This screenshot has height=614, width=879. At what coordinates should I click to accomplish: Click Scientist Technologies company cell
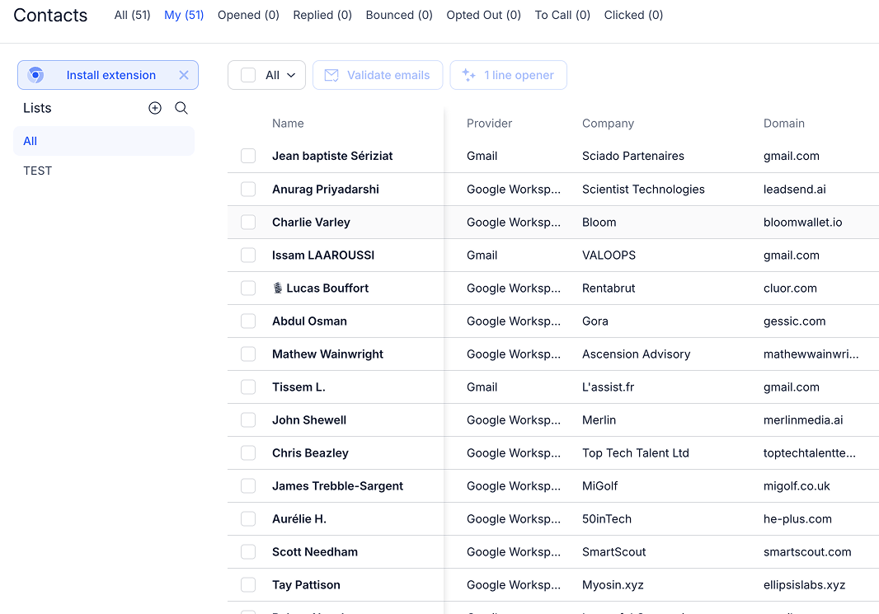(x=643, y=190)
